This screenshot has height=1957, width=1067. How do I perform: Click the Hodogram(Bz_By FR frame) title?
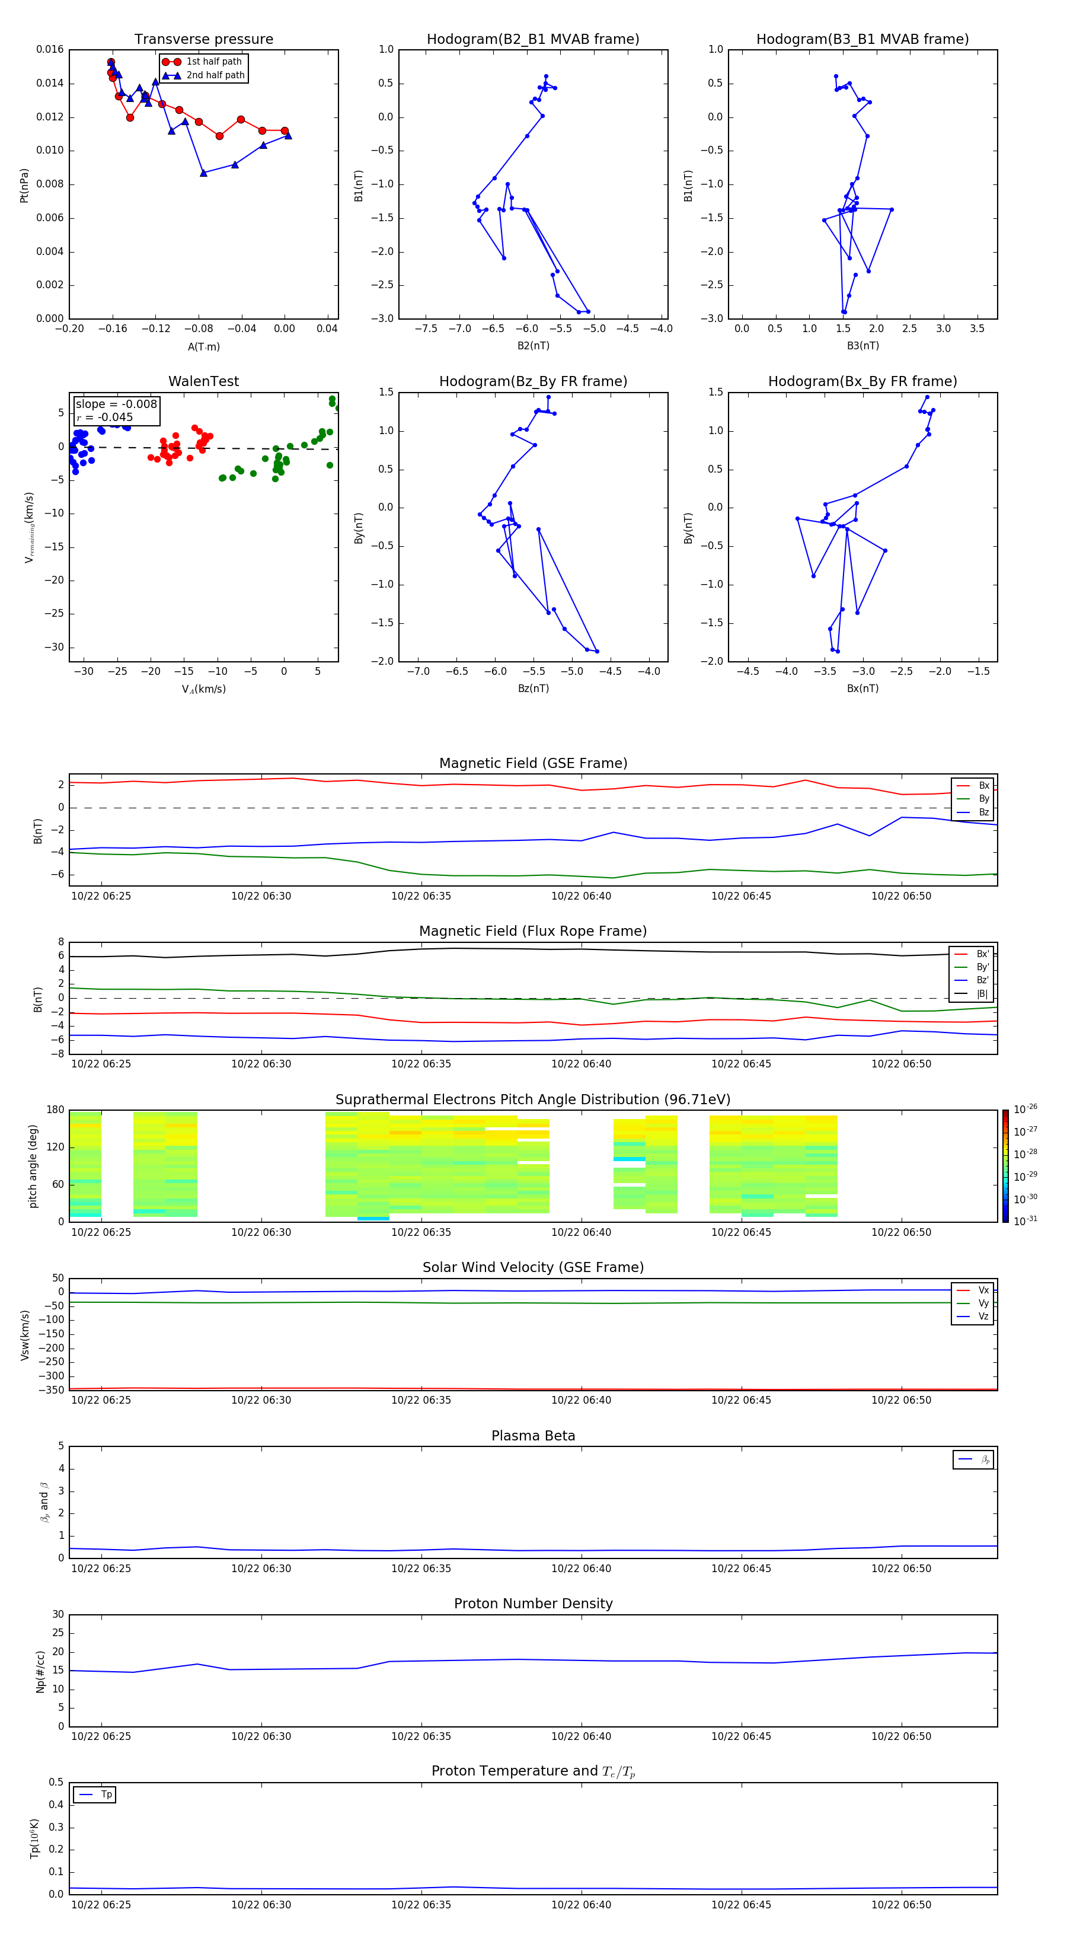click(x=533, y=381)
